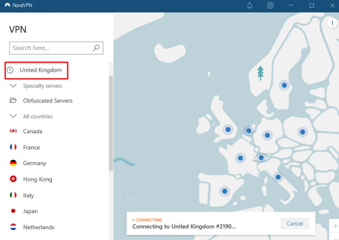Click into the Search here field
This screenshot has height=240, width=339.
click(51, 48)
